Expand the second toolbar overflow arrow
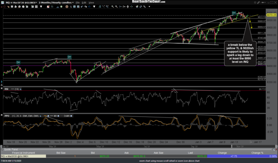The height and width of the screenshot is (163, 278). click(x=94, y=7)
